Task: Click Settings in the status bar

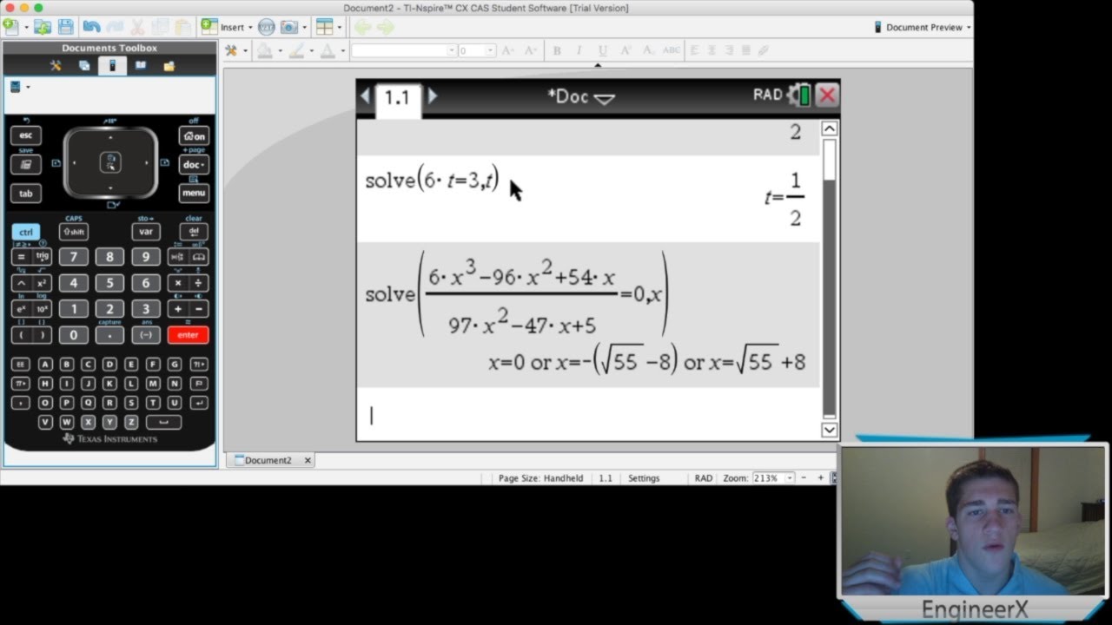Action: coord(644,478)
